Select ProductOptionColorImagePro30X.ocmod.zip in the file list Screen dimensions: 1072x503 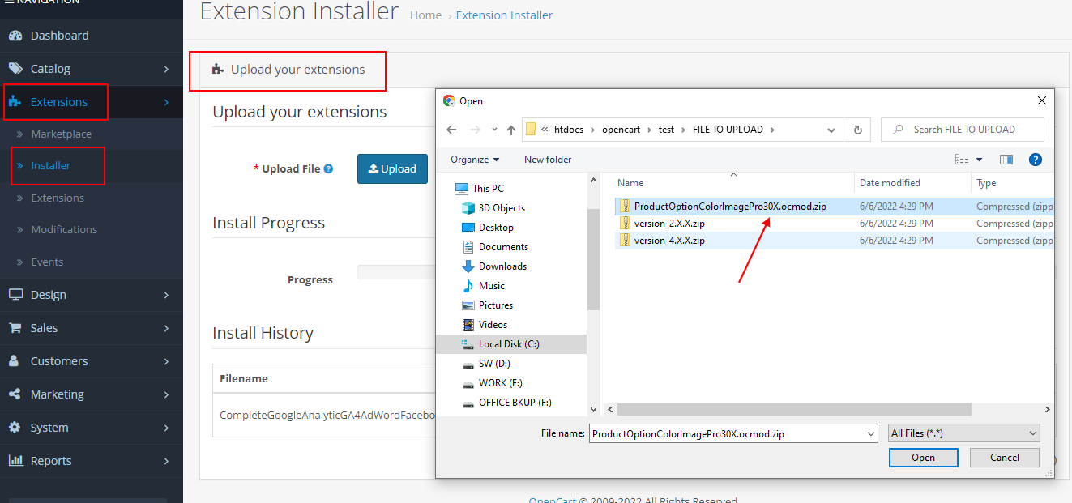coord(729,206)
